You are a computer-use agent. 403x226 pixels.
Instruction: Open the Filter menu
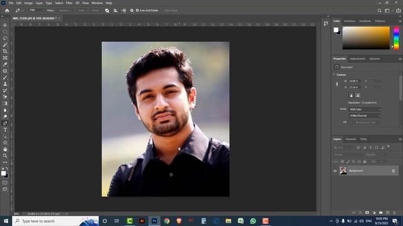(x=69, y=3)
